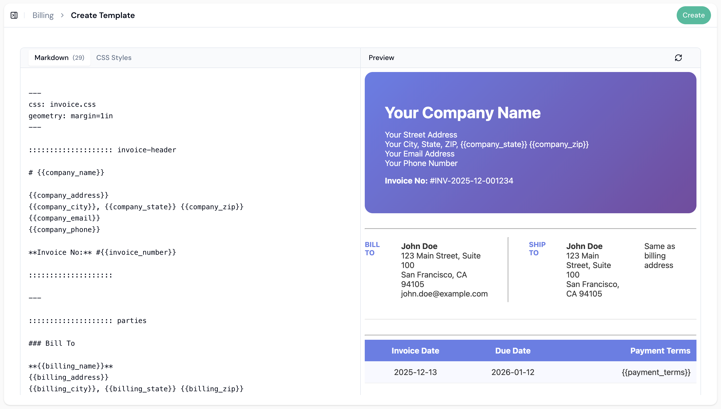Viewport: 721px width, 409px height.
Task: Click the invoice-header fenced div marker
Action: 103,150
